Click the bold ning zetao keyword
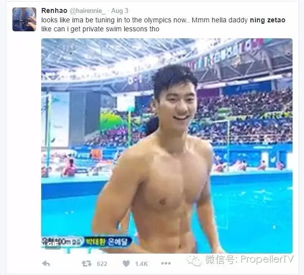The width and height of the screenshot is (304, 275). click(268, 20)
